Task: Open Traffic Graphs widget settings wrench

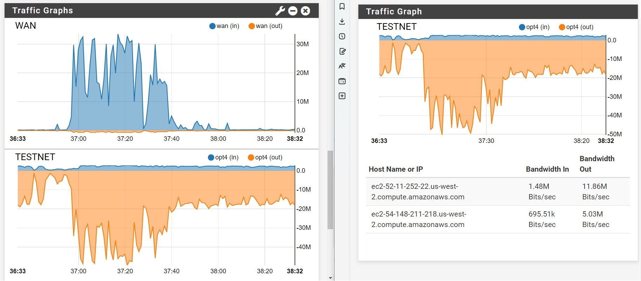Action: click(280, 11)
